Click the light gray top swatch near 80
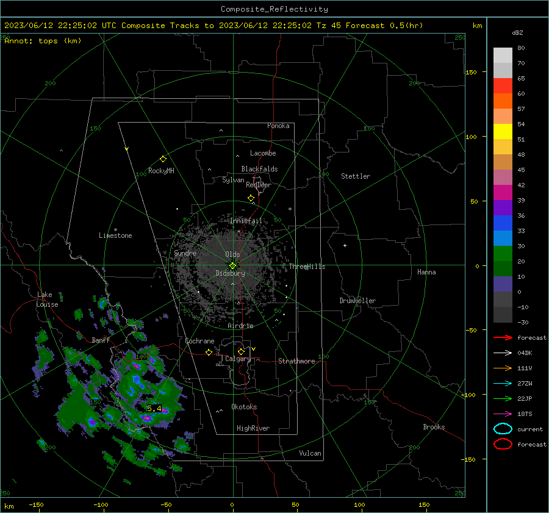 pyautogui.click(x=503, y=55)
